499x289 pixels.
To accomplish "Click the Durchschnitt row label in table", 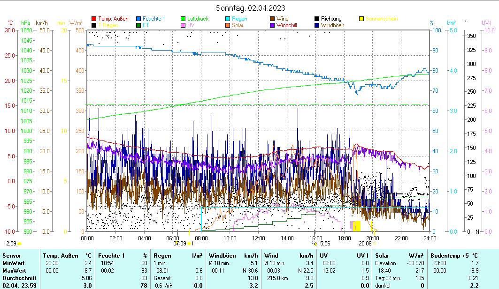I will (x=17, y=278).
